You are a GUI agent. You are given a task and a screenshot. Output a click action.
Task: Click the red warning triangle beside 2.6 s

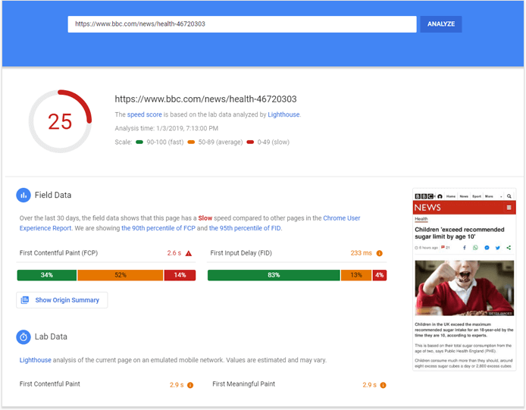[189, 253]
